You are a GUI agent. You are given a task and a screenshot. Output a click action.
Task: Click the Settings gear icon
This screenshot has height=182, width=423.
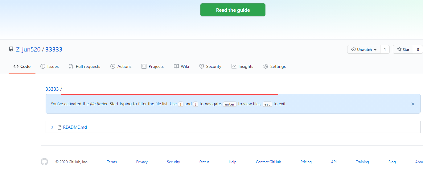(266, 66)
